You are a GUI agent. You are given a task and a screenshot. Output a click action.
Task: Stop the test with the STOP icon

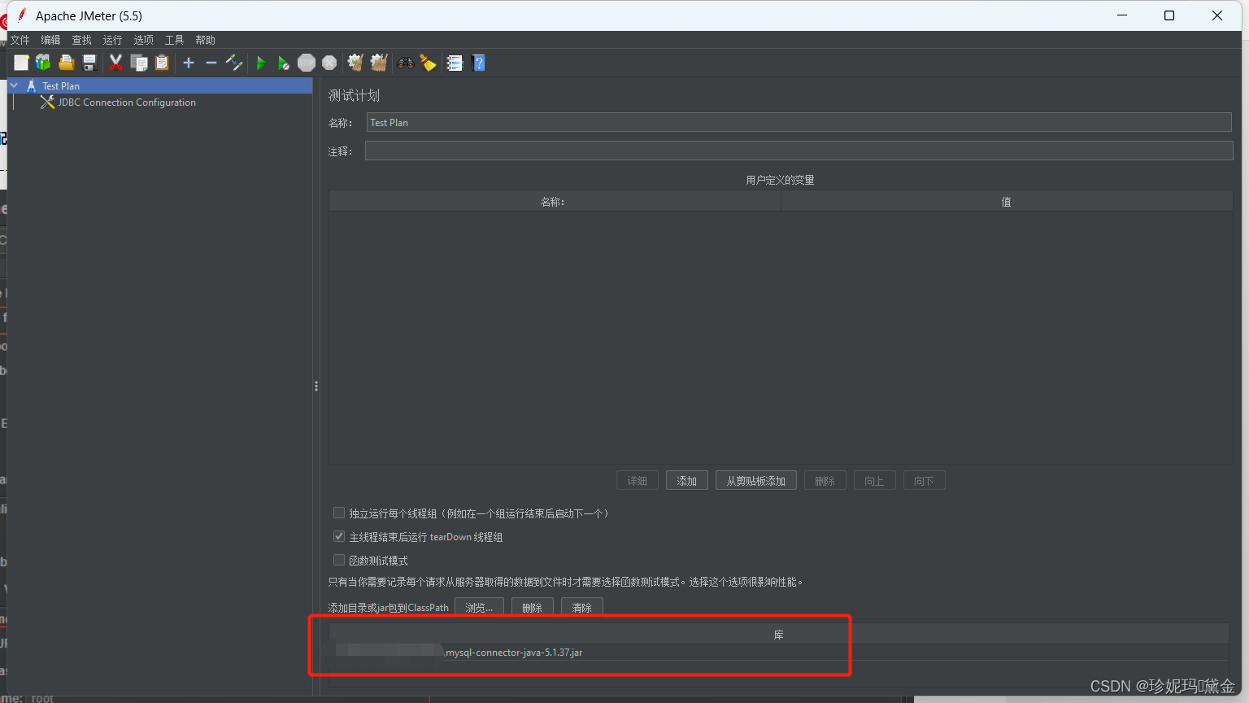click(307, 63)
